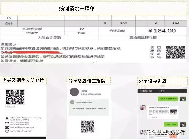Click the coupon amount value 10
This screenshot has width=189, height=139.
pyautogui.click(x=81, y=29)
